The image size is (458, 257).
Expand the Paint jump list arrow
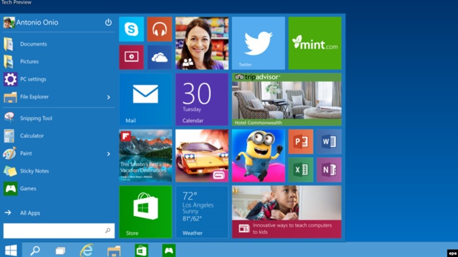coord(109,154)
